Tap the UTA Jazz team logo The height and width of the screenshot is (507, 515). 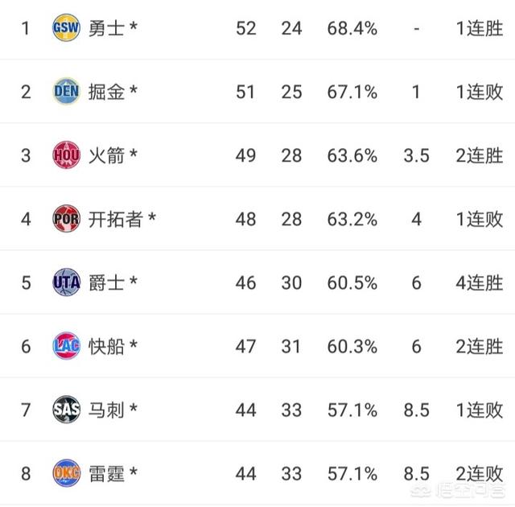(66, 282)
